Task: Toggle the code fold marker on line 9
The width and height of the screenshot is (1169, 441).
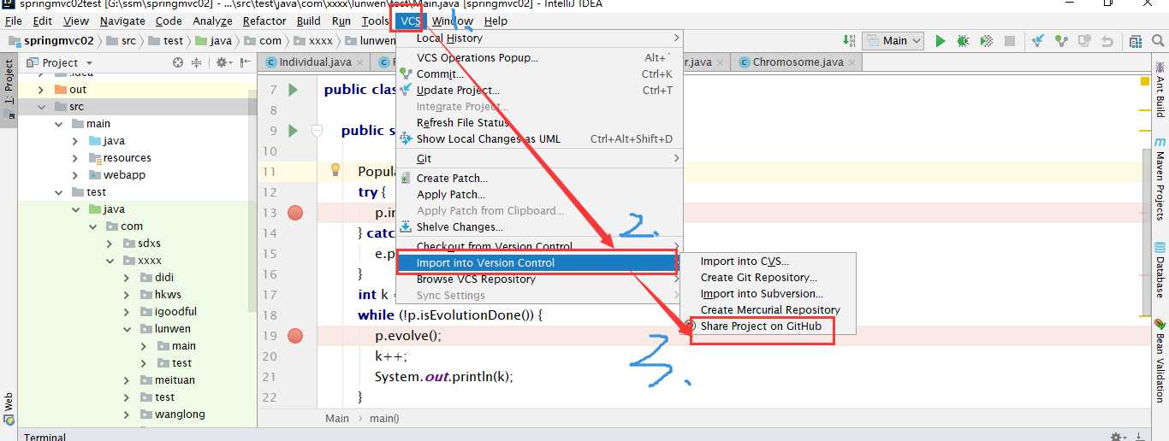Action: (x=317, y=131)
